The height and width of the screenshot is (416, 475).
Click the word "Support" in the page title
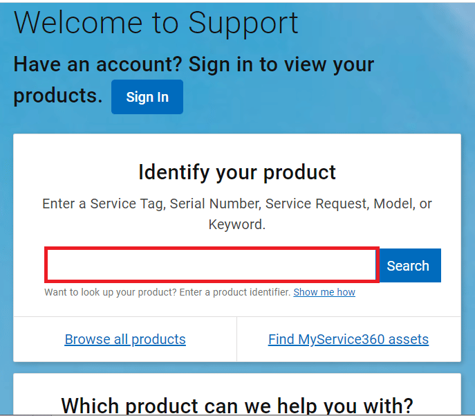pyautogui.click(x=243, y=22)
